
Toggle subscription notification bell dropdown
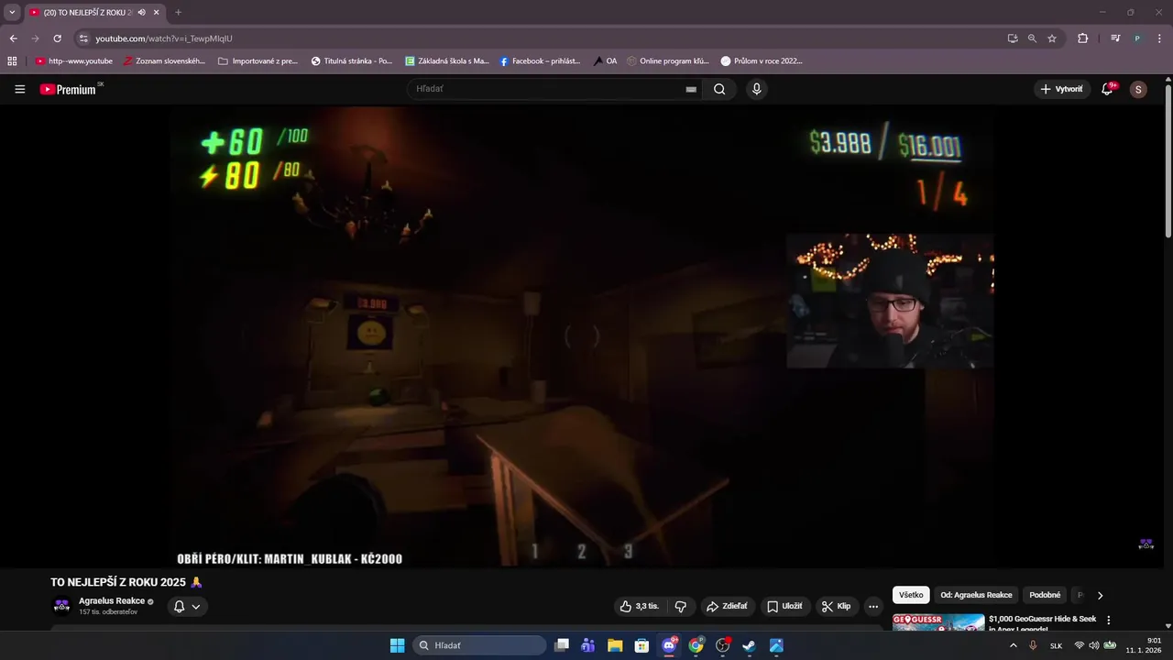pos(187,606)
